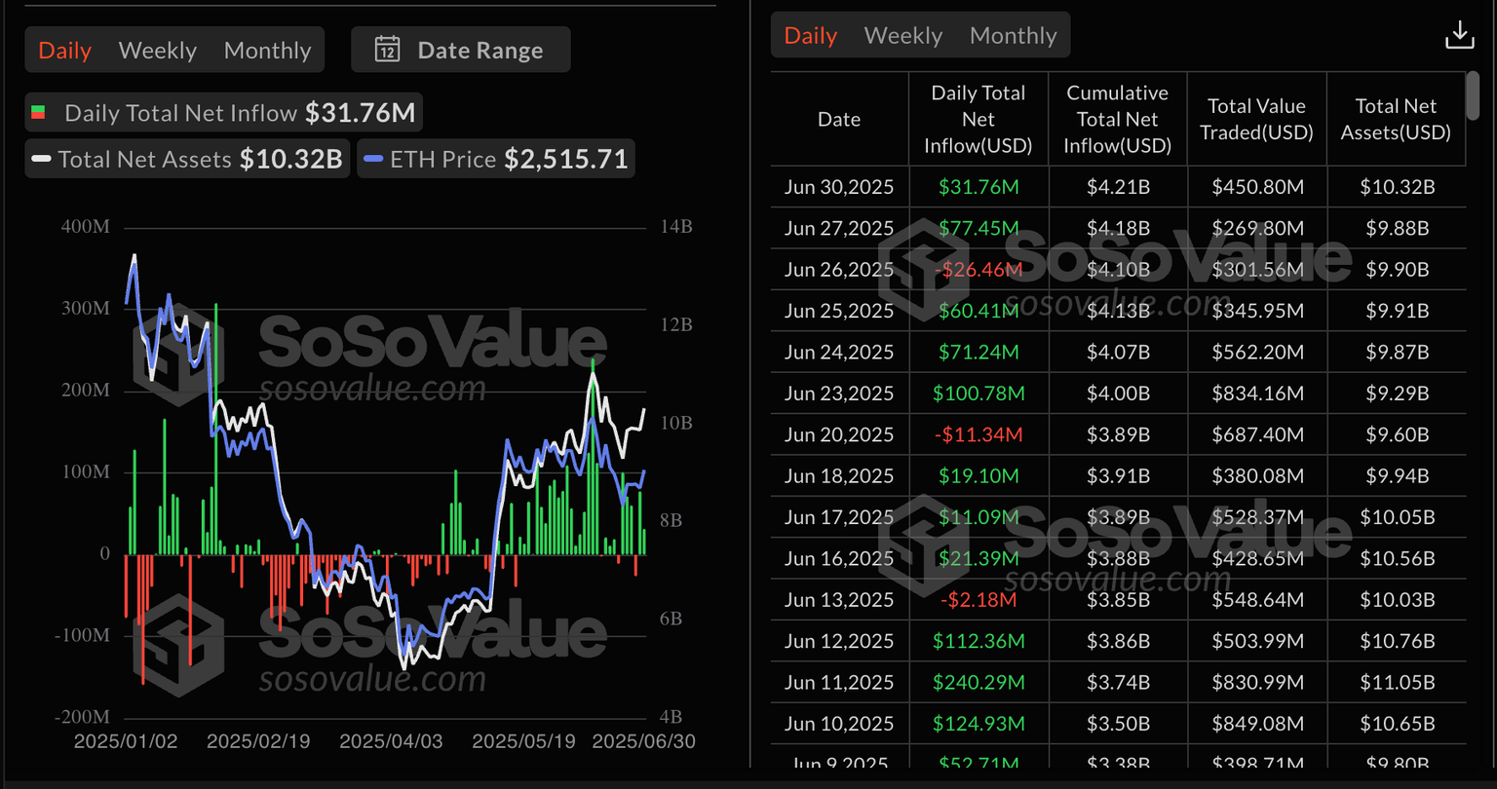Click the $450.80M value traded cell
Screen dimensions: 1497x789
pos(1257,187)
